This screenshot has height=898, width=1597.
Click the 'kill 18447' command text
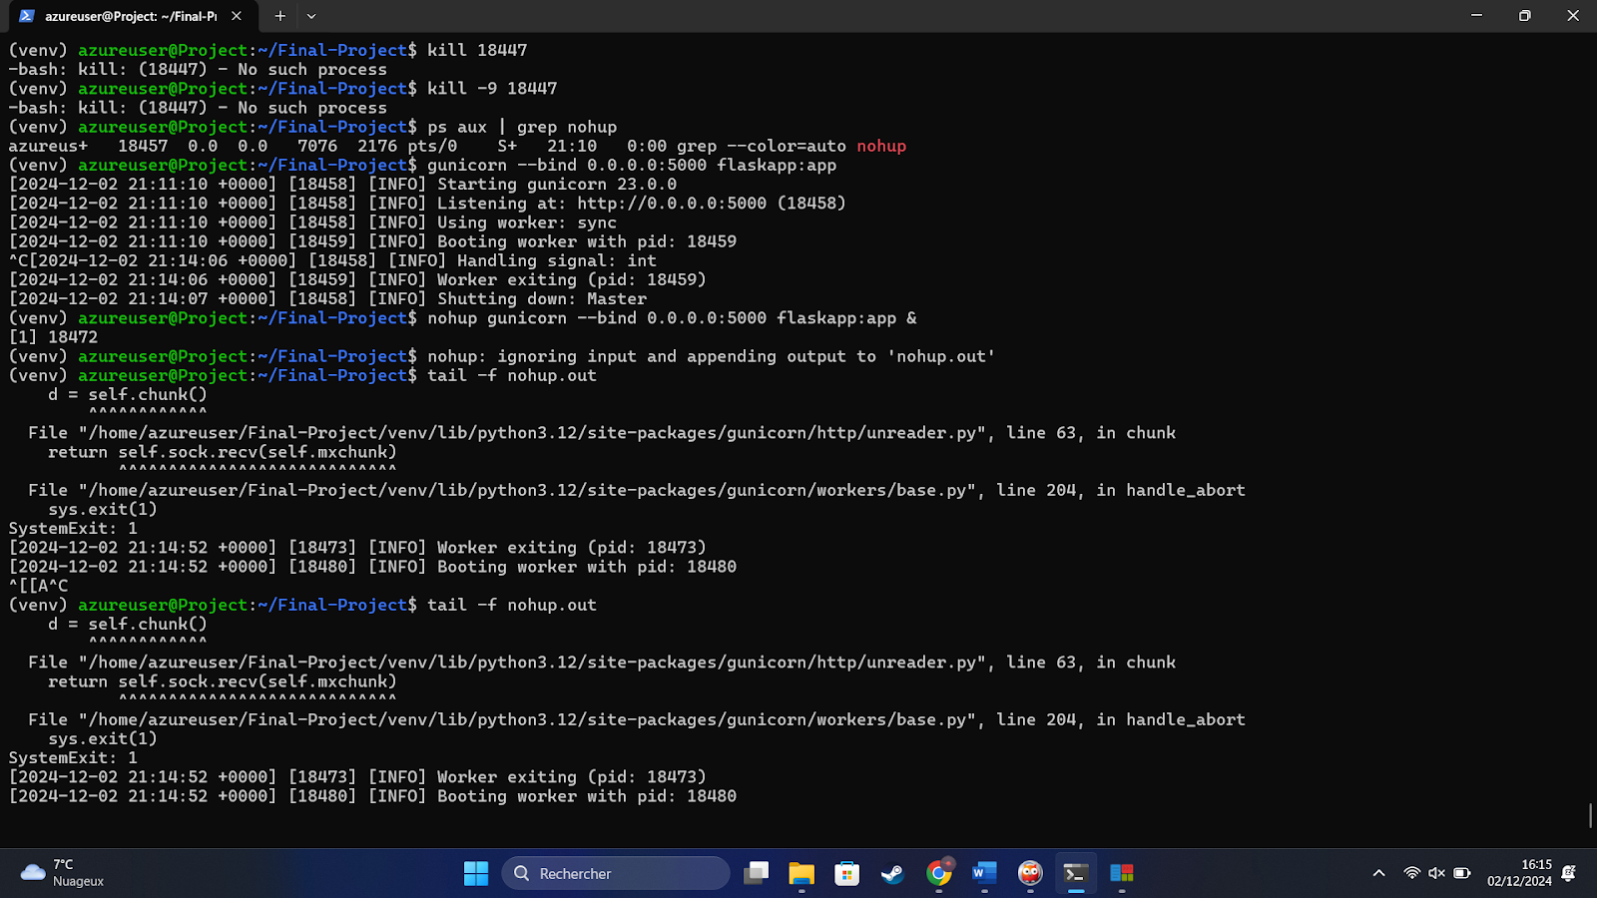pos(477,50)
